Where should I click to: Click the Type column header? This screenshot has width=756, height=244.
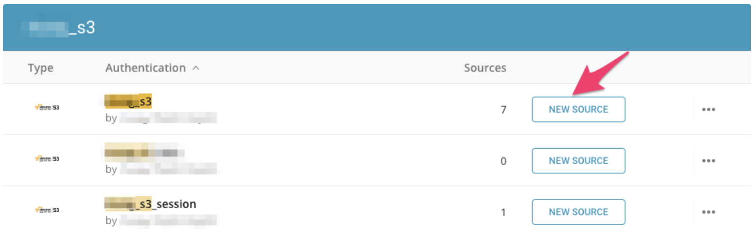pyautogui.click(x=40, y=68)
